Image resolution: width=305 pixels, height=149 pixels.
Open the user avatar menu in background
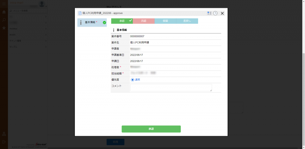[42, 4]
